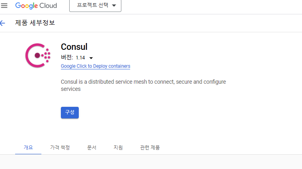Screen dimensions: 302x169
Task: Open the 프로젝트 선택 project selector
Action: [x=95, y=6]
